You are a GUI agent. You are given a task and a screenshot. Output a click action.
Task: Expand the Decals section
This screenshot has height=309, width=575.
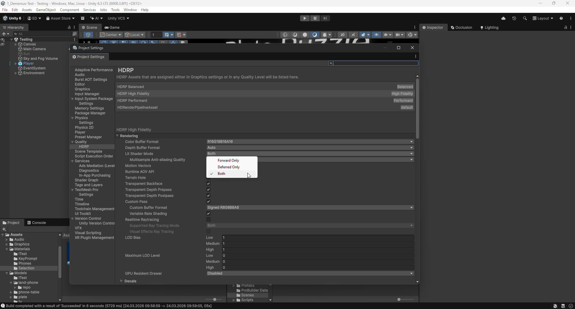point(130,281)
